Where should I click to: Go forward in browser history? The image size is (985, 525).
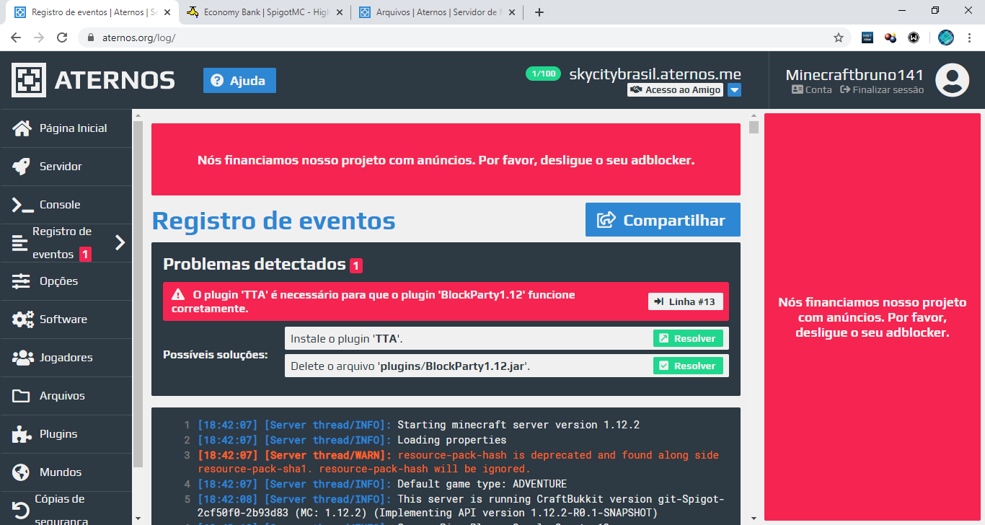pos(39,37)
